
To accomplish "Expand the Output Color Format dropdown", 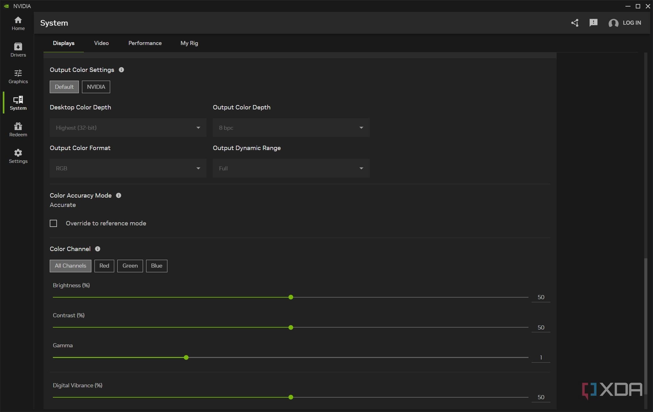I will click(x=128, y=168).
